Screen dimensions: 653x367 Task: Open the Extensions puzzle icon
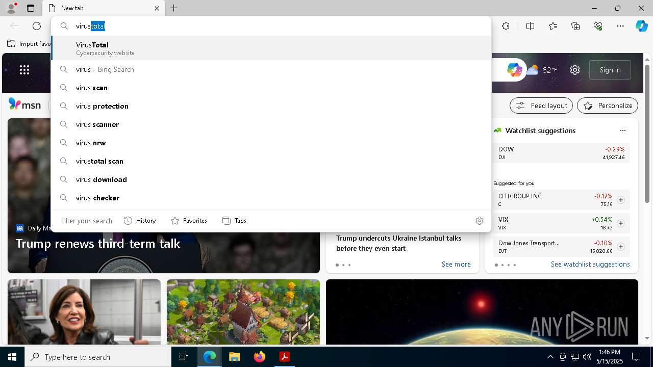click(x=506, y=26)
